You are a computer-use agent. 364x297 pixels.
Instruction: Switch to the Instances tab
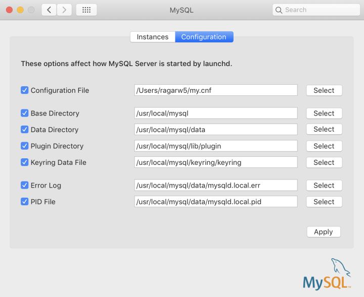click(153, 37)
